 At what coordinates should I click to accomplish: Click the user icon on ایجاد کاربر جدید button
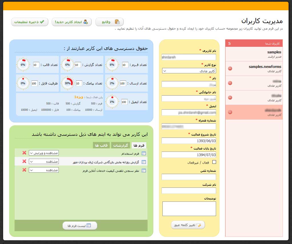[x=85, y=22]
